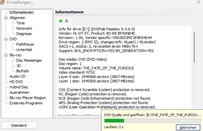Open the Blu-ray Player-Region settings page
Viewport: 203px width, 131px height.
coord(28,98)
